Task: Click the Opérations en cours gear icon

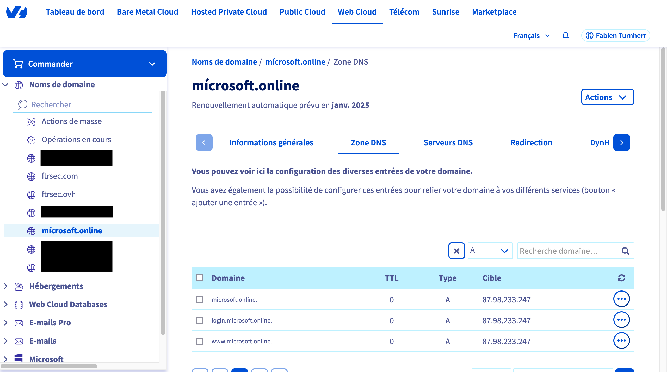Action: pos(31,140)
